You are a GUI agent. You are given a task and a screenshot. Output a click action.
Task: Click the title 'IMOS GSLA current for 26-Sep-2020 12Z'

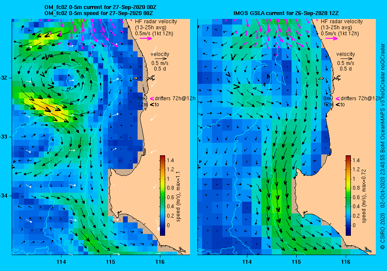[x=286, y=13]
